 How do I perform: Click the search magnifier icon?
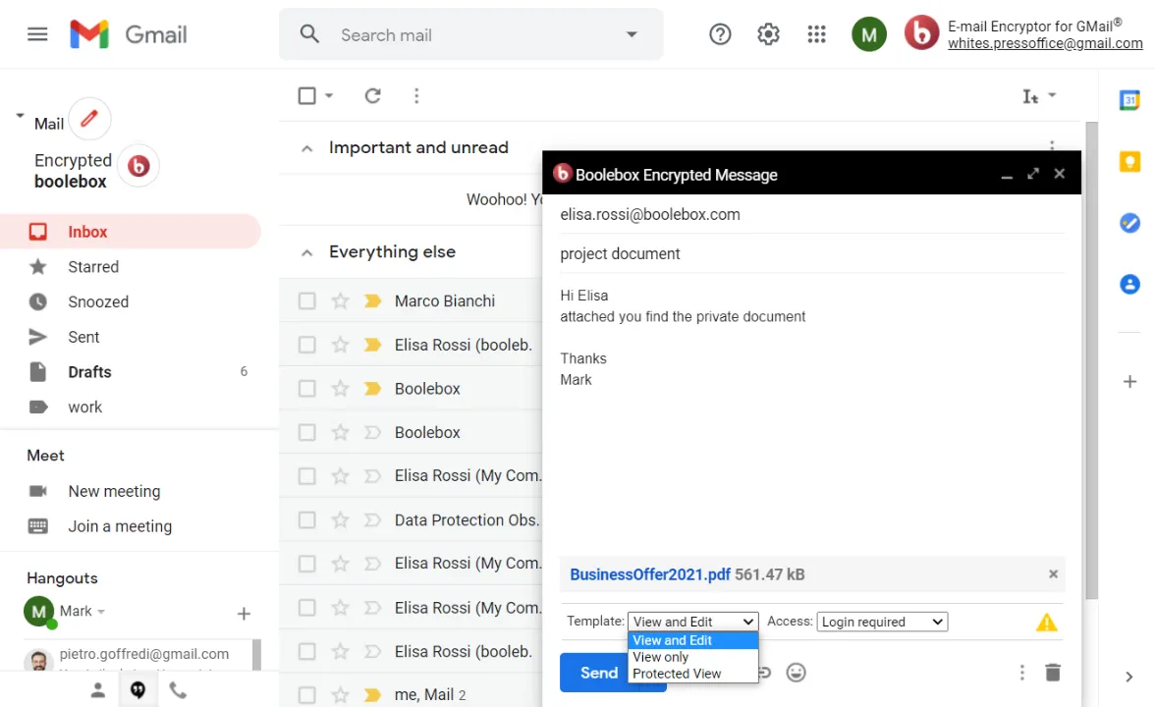pos(309,34)
